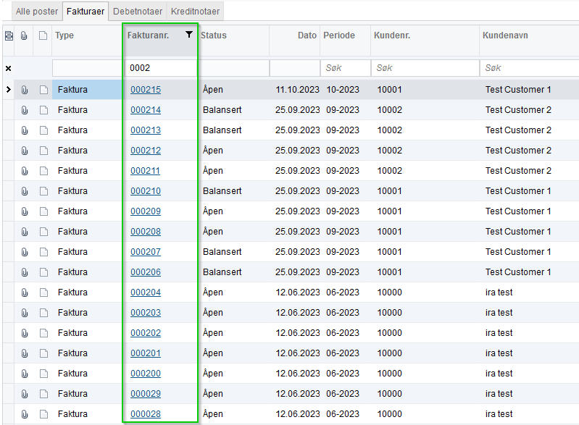Click the document icon for invoice 000207
The width and height of the screenshot is (579, 425).
[43, 252]
